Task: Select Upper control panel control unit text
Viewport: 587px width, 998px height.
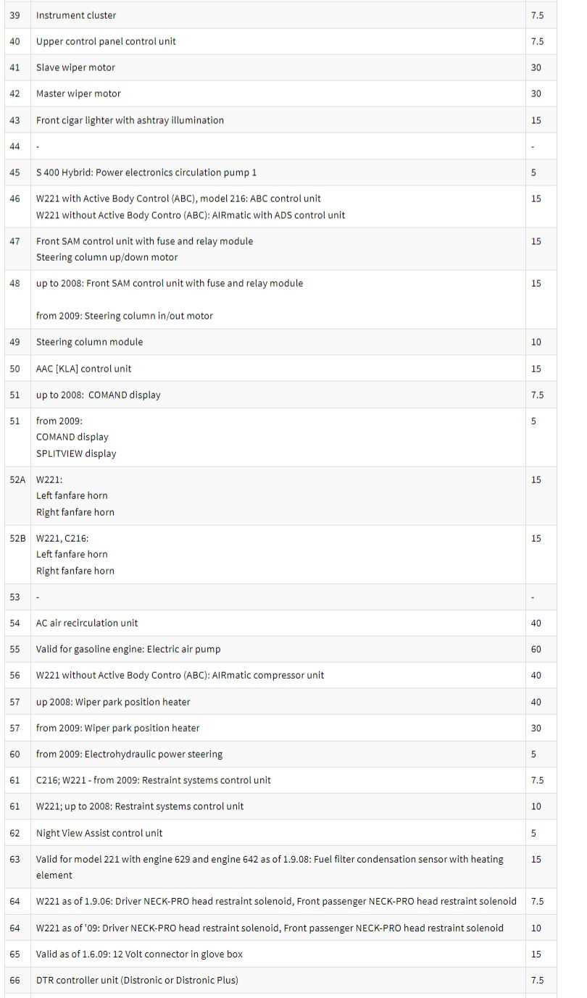Action: [x=106, y=41]
